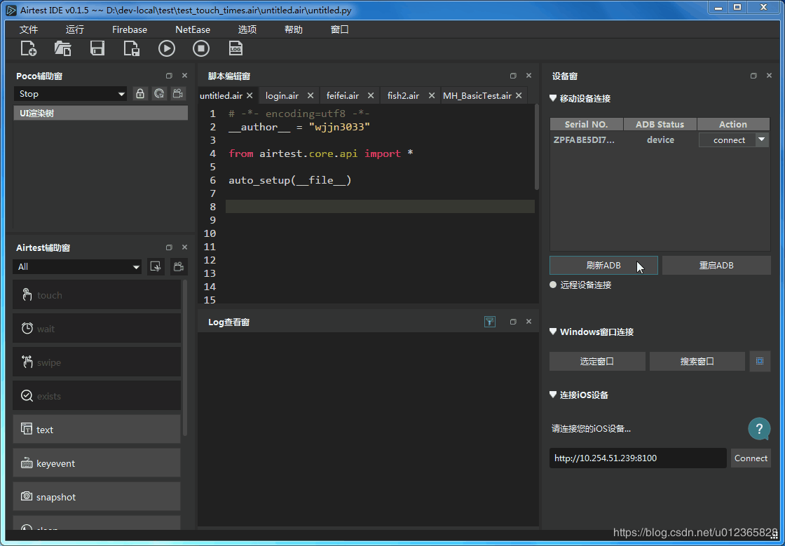Click the connect button for device ZPFABE5DI7
This screenshot has height=546, width=785.
729,140
